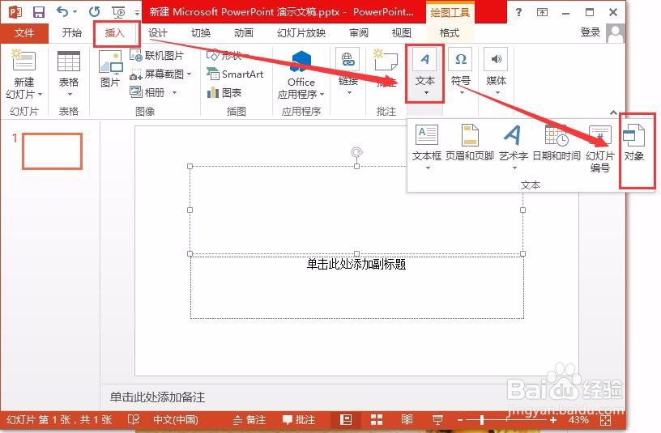This screenshot has width=661, height=433.
Task: Expand Text Box (文本框) dropdown arrow
Action: 428,168
